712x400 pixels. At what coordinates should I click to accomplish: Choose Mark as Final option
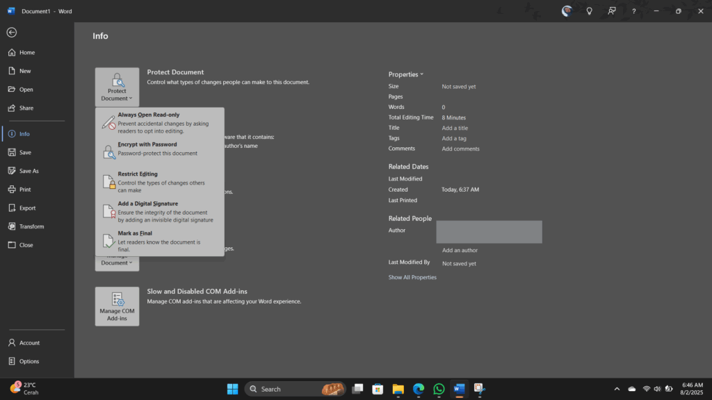(x=159, y=241)
